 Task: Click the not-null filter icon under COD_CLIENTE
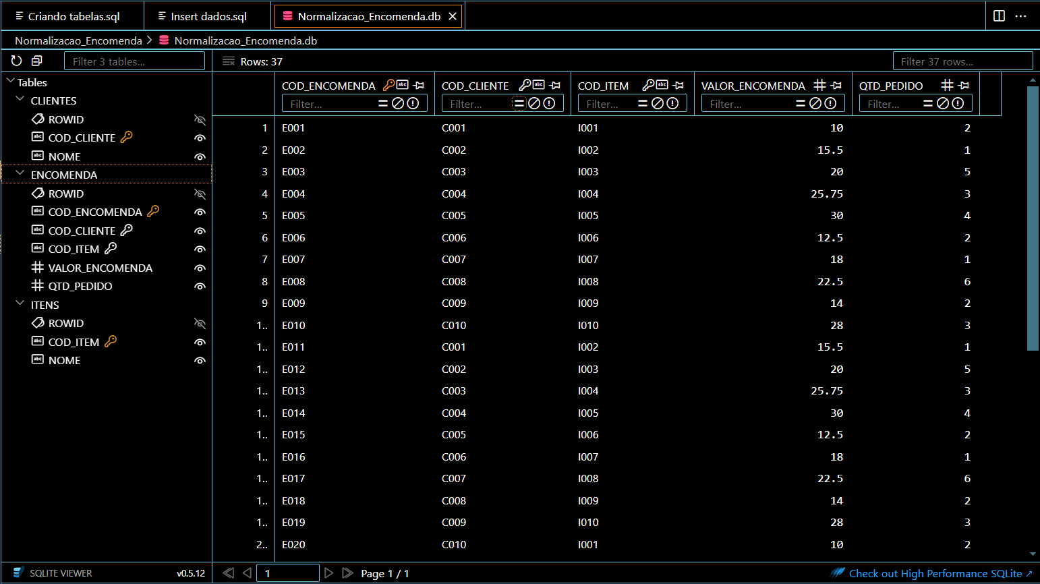click(x=549, y=103)
